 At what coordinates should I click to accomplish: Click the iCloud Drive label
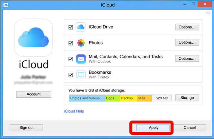pyautogui.click(x=101, y=27)
